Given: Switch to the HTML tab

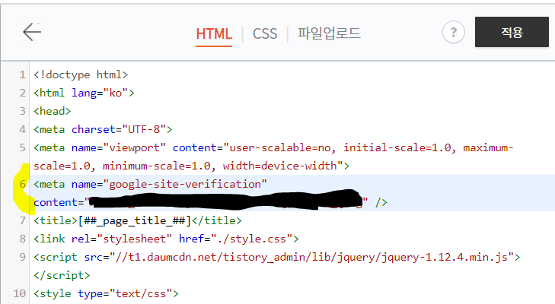Looking at the screenshot, I should (214, 34).
